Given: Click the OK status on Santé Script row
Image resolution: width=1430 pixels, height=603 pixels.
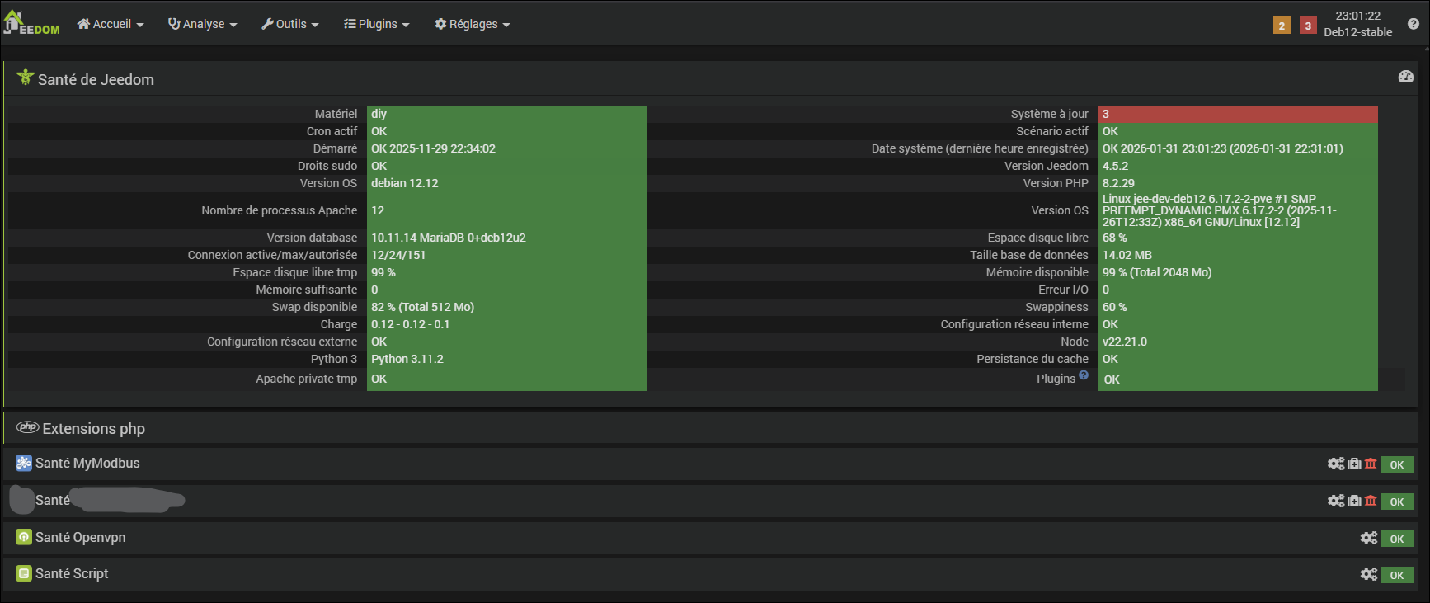Looking at the screenshot, I should click(1396, 575).
